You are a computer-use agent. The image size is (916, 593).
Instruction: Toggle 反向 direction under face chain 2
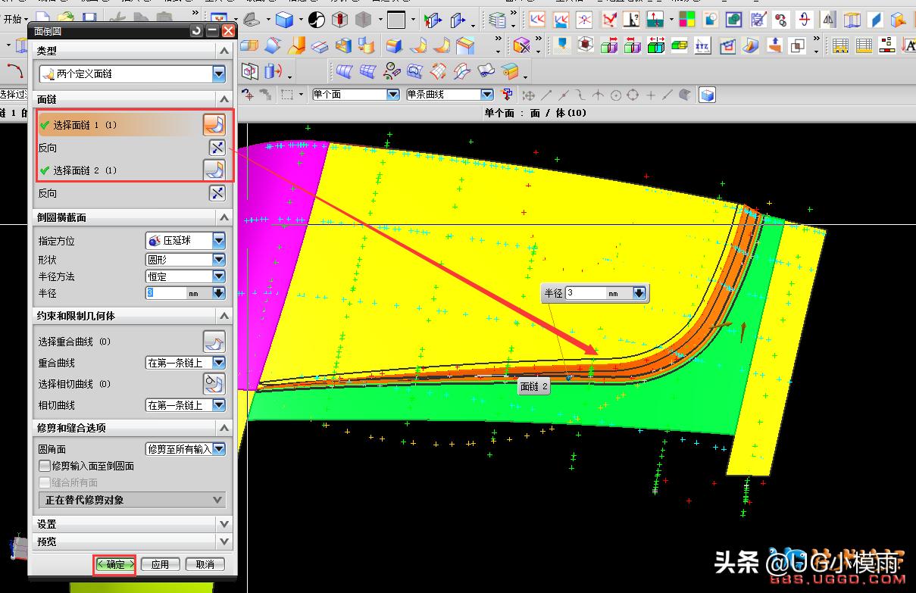[x=217, y=193]
